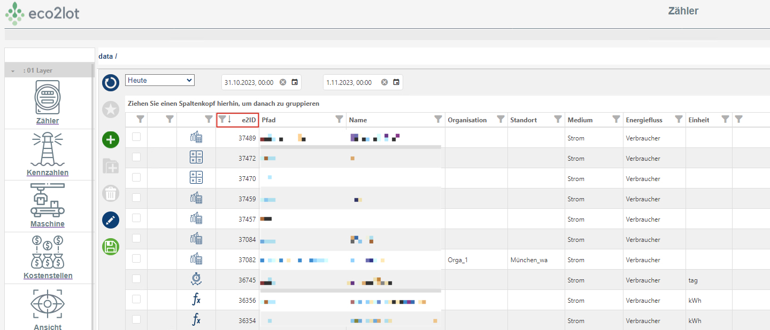Select the checkbox for row 37082

[x=136, y=258]
